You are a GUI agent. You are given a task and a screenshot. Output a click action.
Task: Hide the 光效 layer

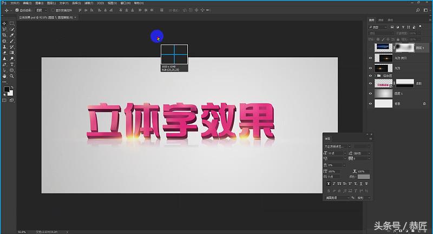[x=370, y=68]
